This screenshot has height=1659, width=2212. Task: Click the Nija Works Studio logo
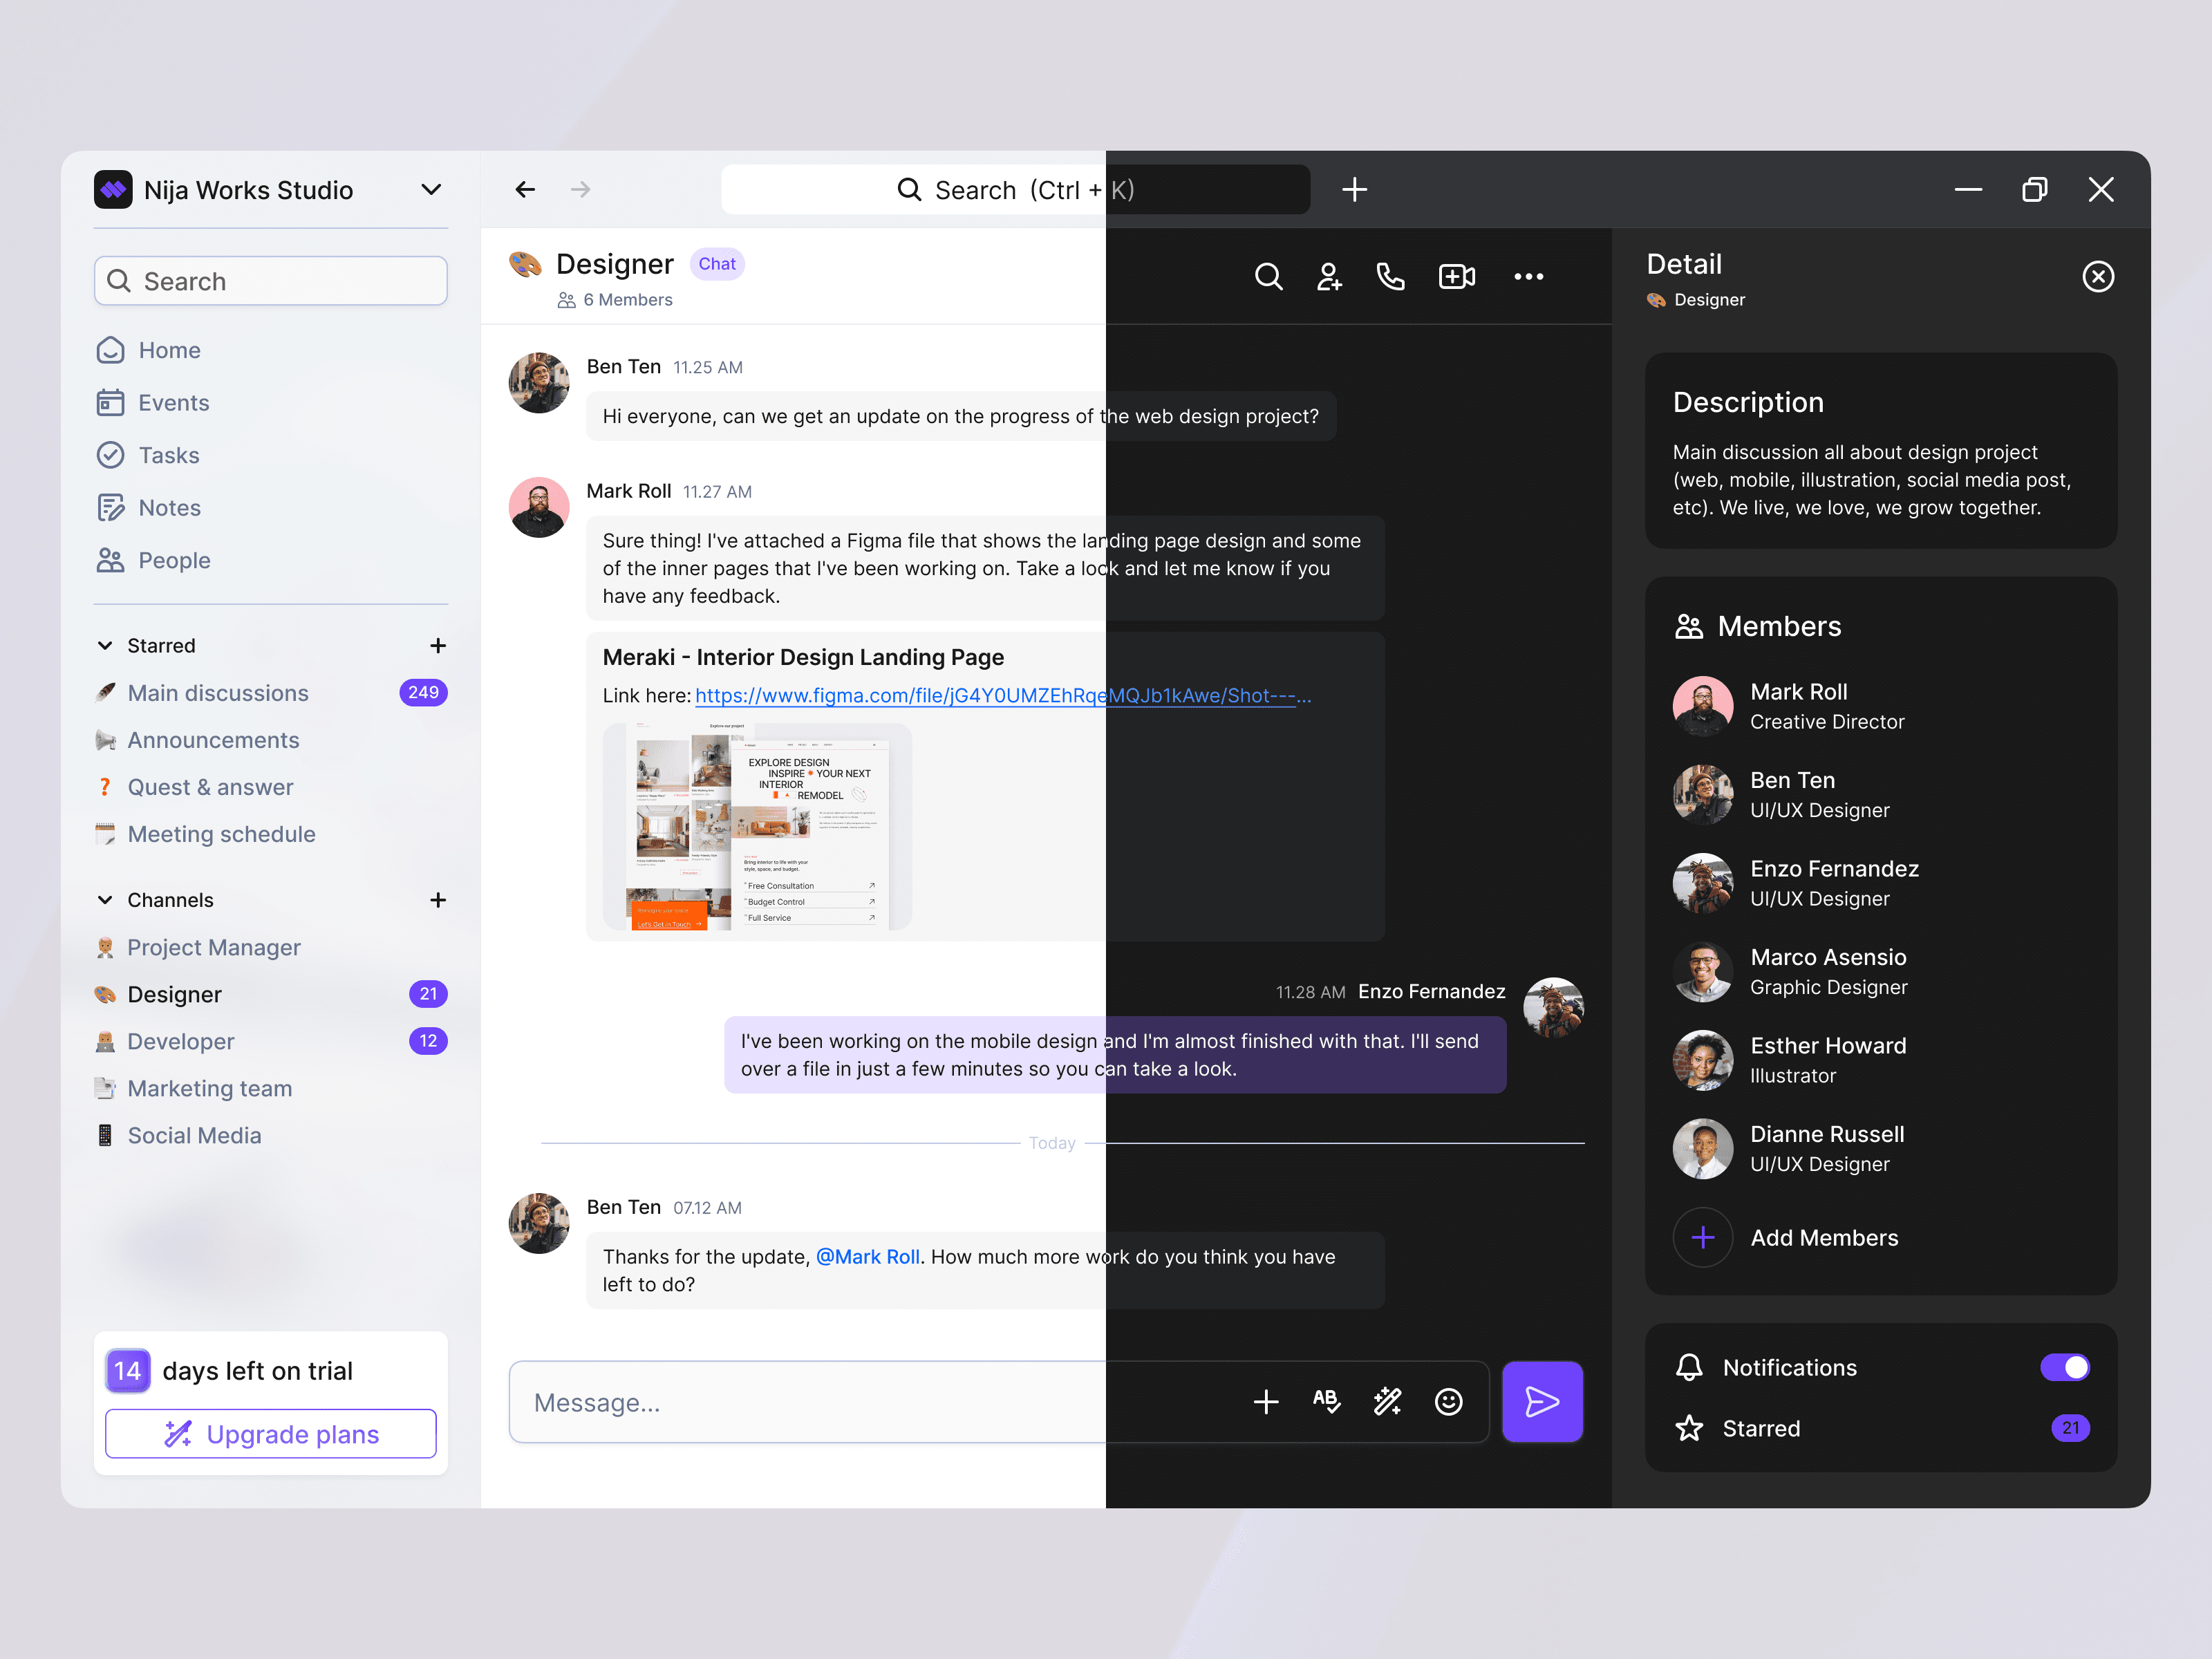pos(113,190)
